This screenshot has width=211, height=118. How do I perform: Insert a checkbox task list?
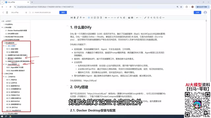coord(95,18)
